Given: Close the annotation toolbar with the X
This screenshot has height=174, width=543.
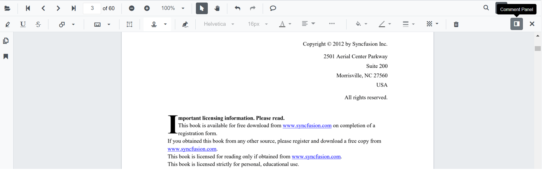Looking at the screenshot, I should [532, 24].
